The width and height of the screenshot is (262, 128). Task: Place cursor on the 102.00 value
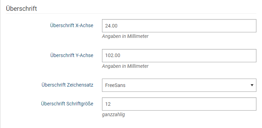tap(112, 55)
